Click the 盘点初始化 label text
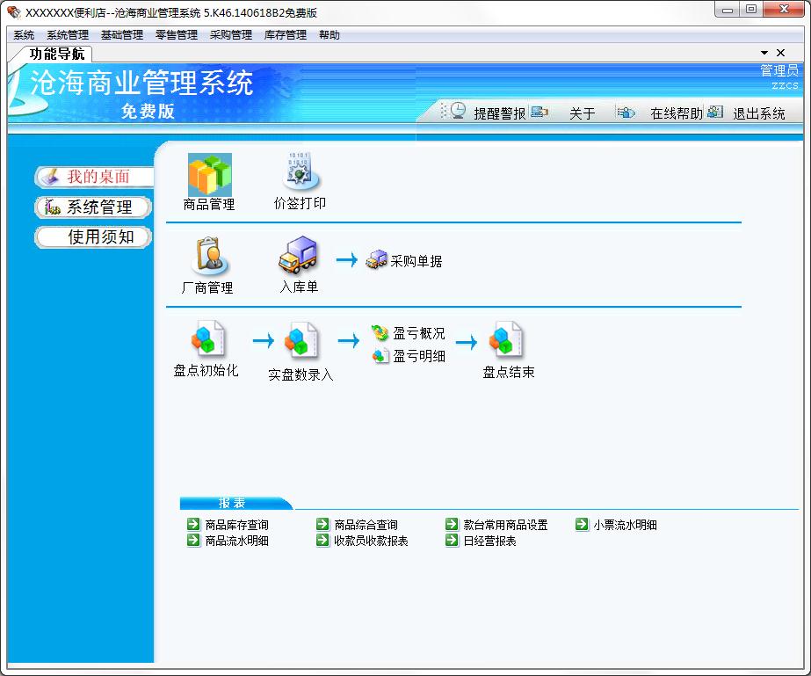811x676 pixels. pos(206,371)
